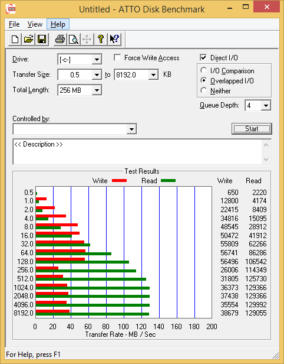Click write value 650 in the results
The width and height of the screenshot is (284, 364).
click(233, 193)
